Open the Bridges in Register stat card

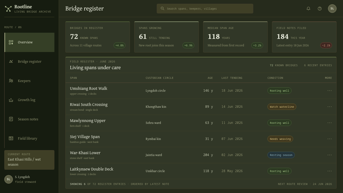point(98,37)
